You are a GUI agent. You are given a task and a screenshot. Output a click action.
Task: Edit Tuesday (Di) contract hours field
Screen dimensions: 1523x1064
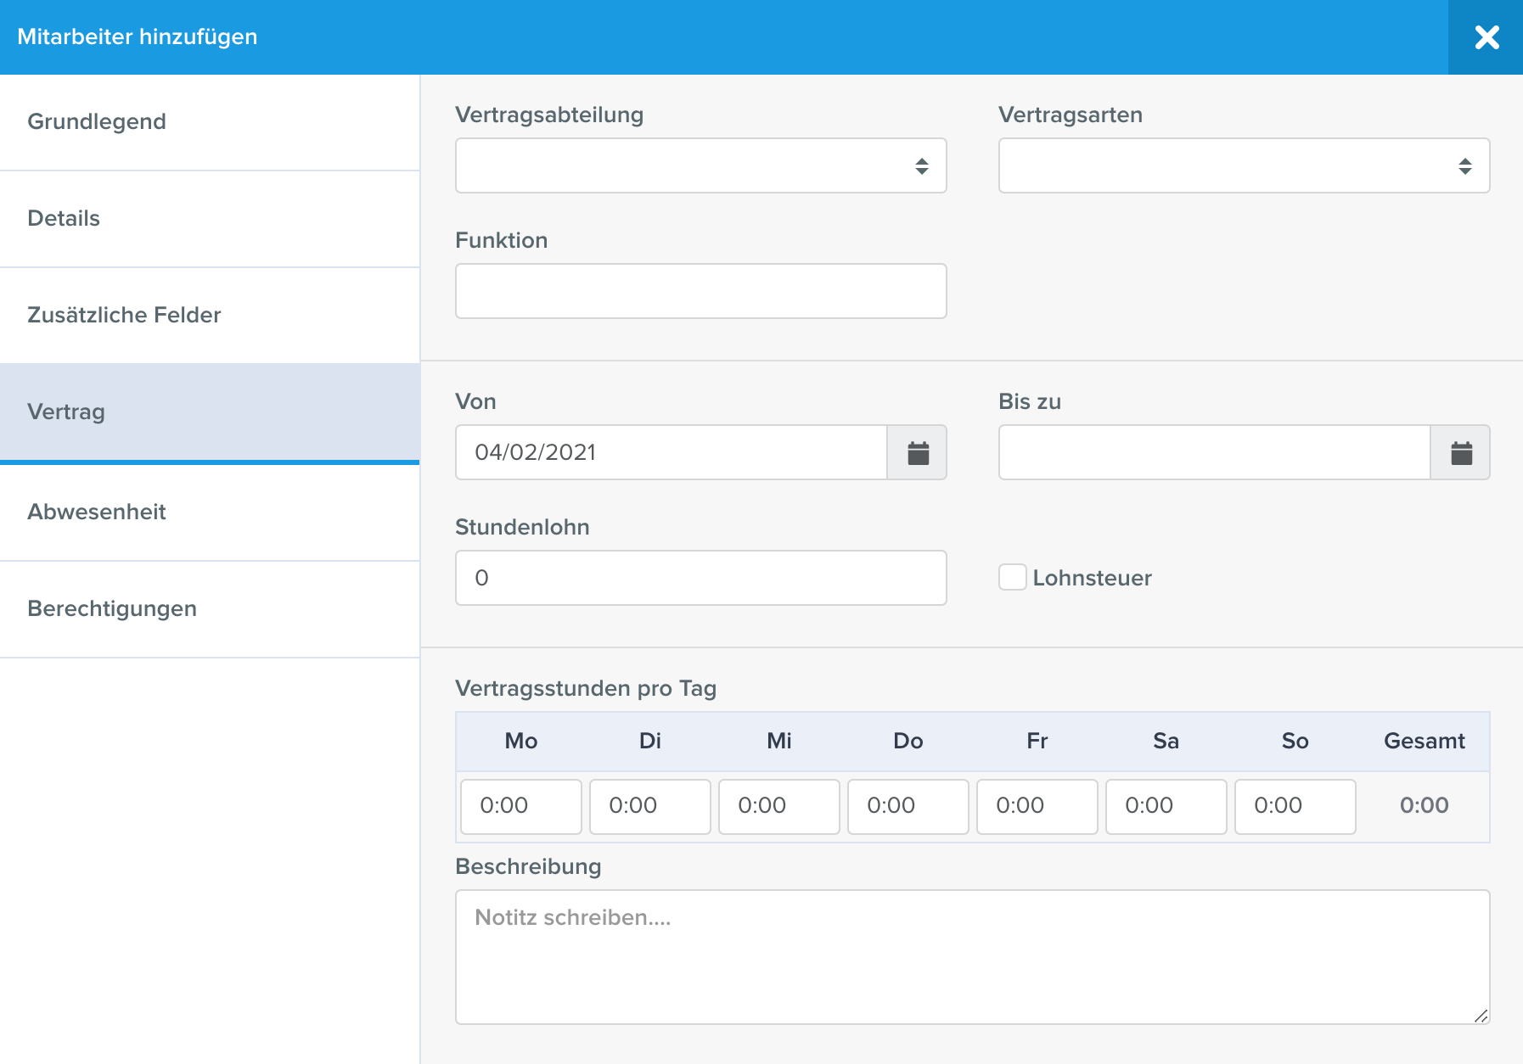click(650, 806)
